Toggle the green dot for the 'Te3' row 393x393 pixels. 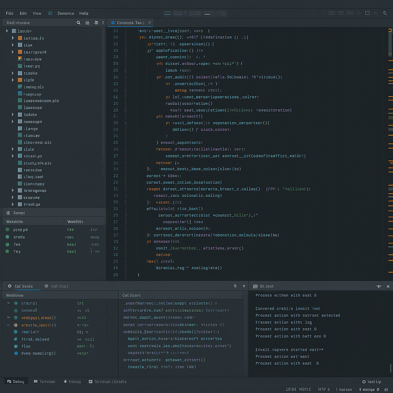pos(7,251)
